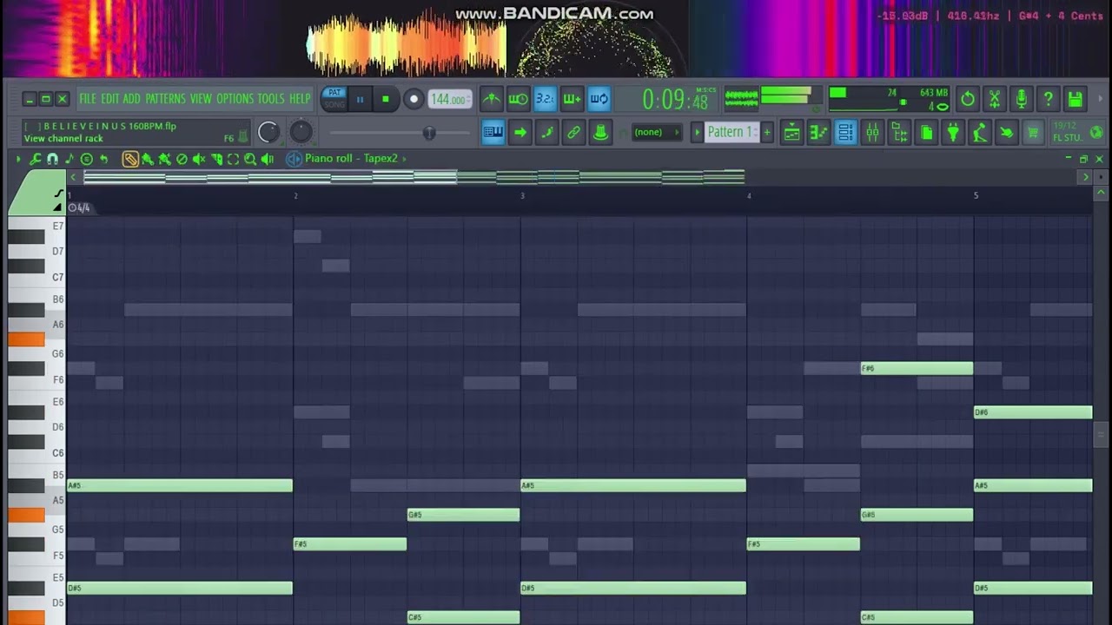Open the (none) snap dropdown
Screen dimensions: 1112x625
click(x=658, y=133)
